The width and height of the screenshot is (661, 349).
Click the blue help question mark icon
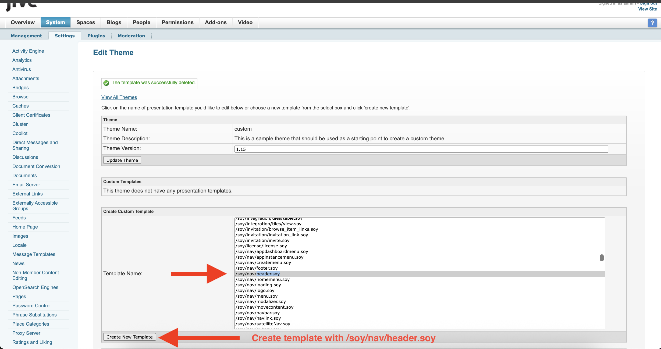point(652,23)
